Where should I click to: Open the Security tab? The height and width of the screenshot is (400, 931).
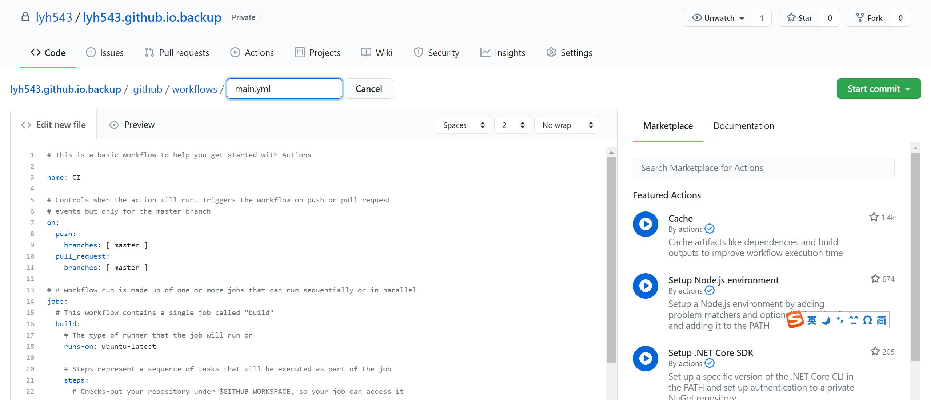[x=436, y=53]
